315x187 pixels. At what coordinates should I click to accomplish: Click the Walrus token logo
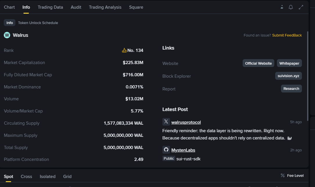7,35
